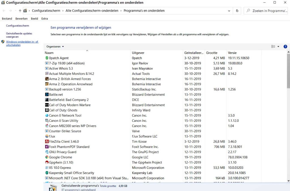Click the scroll down arrow of list
This screenshot has height=191, width=290.
pyautogui.click(x=288, y=181)
